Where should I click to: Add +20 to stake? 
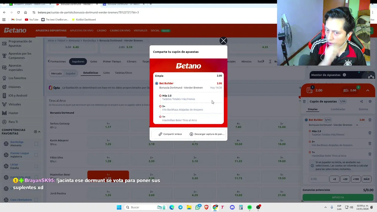(345, 179)
